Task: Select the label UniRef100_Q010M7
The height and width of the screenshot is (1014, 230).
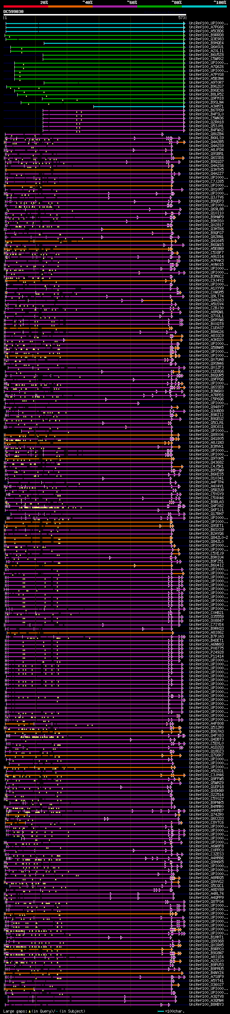Action: coord(206,189)
